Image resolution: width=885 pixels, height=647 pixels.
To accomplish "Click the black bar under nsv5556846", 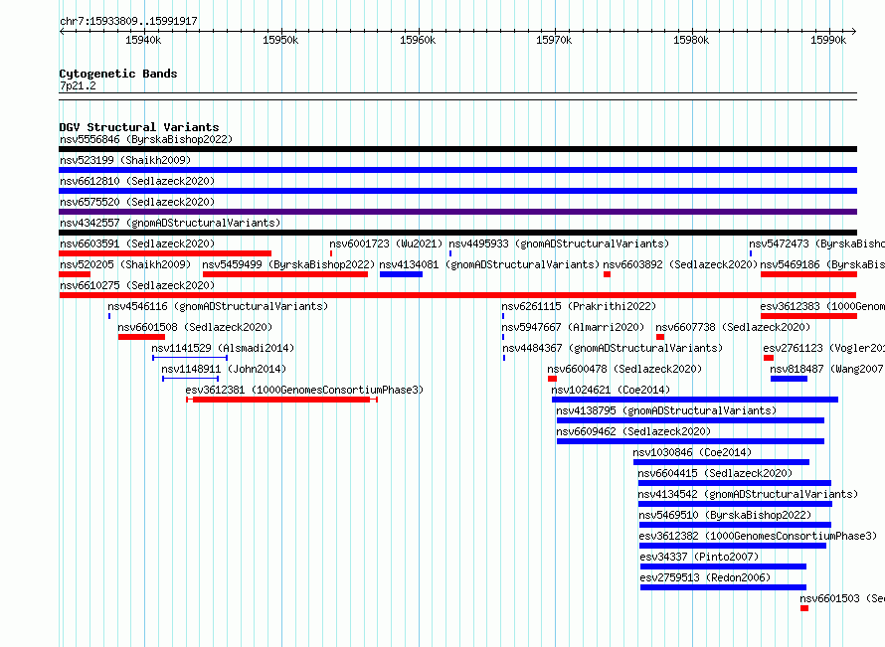I will pyautogui.click(x=457, y=149).
